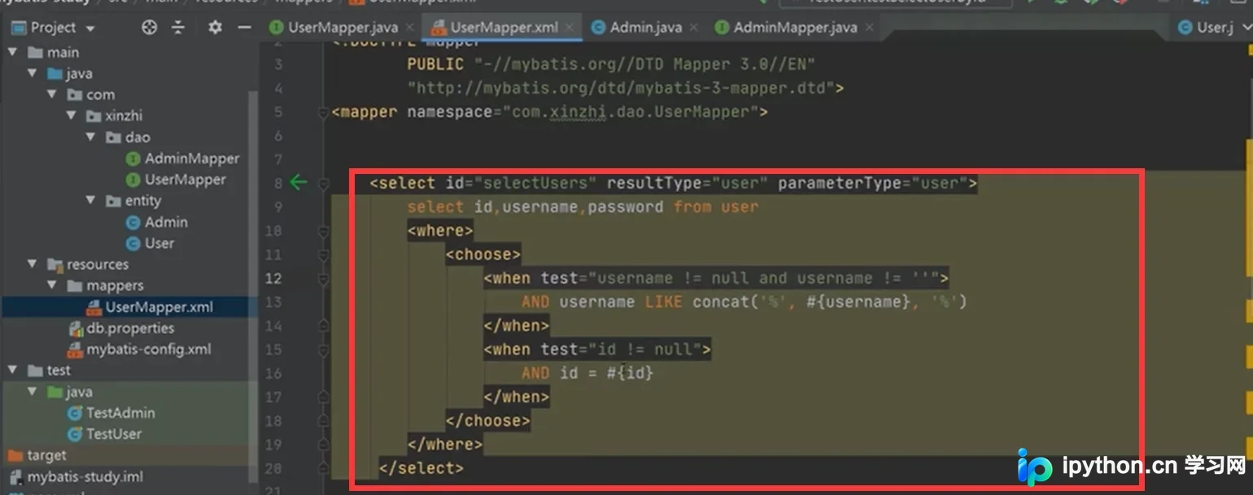The height and width of the screenshot is (495, 1253).
Task: Collapse the java folder under test
Action: 33,391
